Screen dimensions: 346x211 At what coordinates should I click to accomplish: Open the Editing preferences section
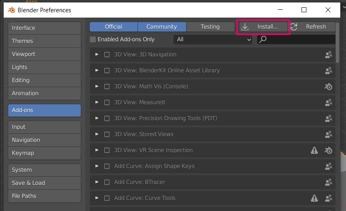point(44,80)
